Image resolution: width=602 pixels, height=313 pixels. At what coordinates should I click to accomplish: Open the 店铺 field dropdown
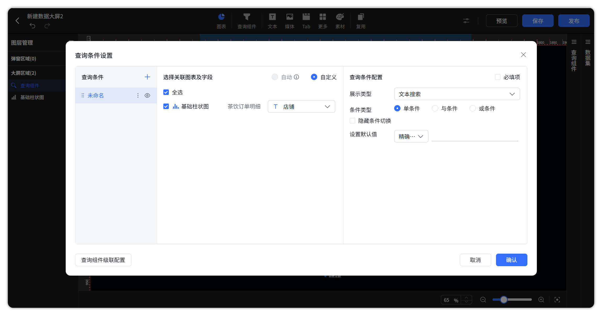pyautogui.click(x=301, y=106)
